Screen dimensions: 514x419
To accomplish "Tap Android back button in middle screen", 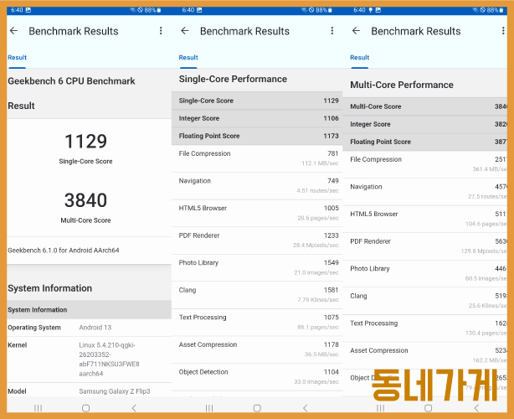I will click(x=306, y=408).
